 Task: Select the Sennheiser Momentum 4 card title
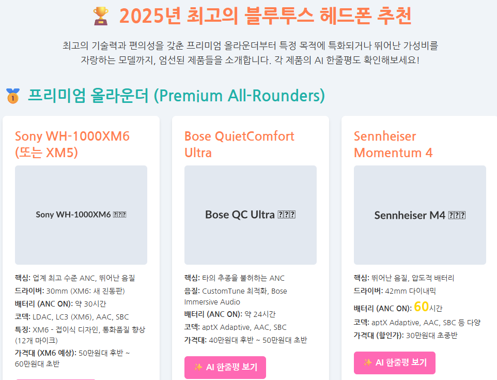[393, 144]
